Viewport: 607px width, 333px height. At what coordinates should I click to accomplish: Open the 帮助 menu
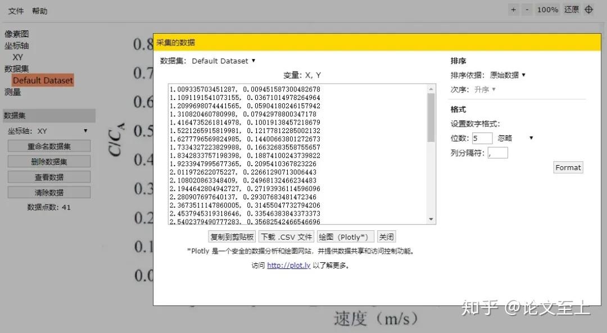pyautogui.click(x=39, y=11)
